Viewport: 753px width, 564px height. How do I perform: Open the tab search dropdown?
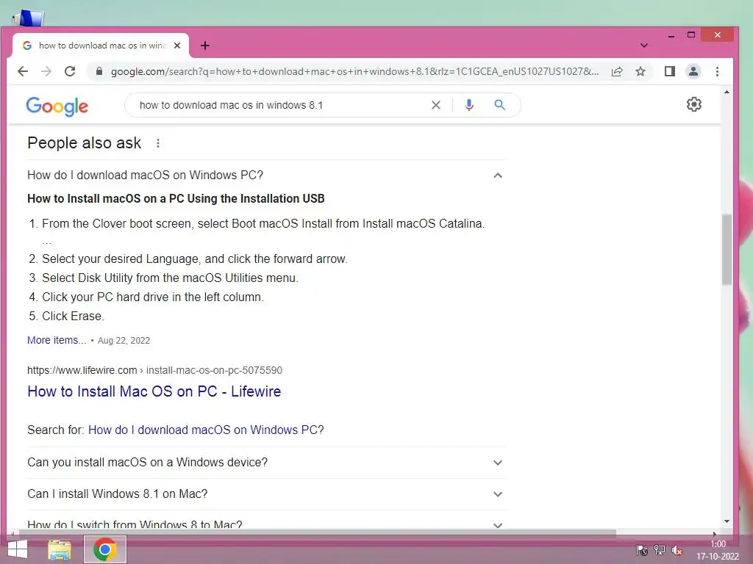point(644,46)
